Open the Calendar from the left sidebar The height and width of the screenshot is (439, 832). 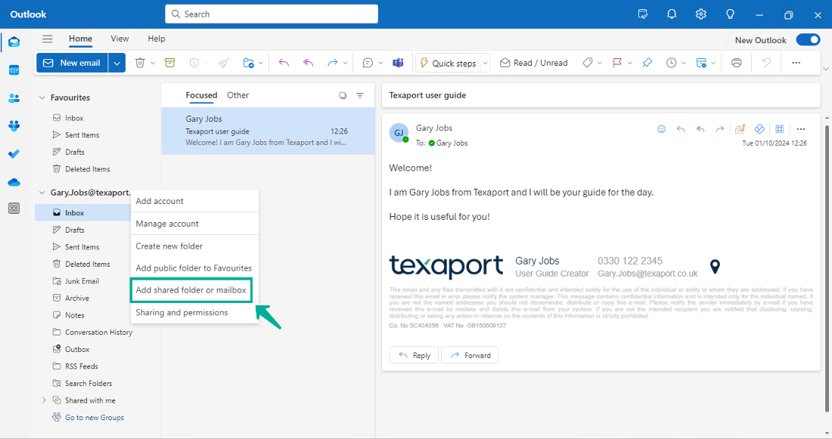[x=14, y=70]
